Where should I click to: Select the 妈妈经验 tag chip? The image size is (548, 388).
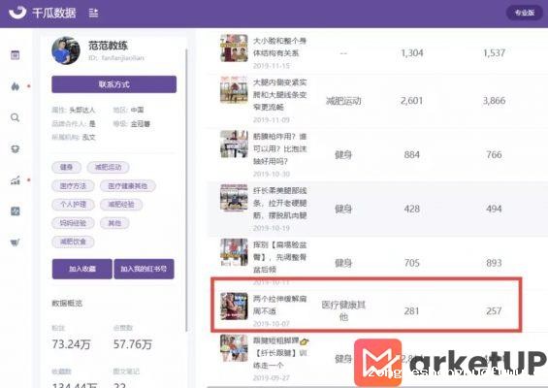click(x=73, y=223)
